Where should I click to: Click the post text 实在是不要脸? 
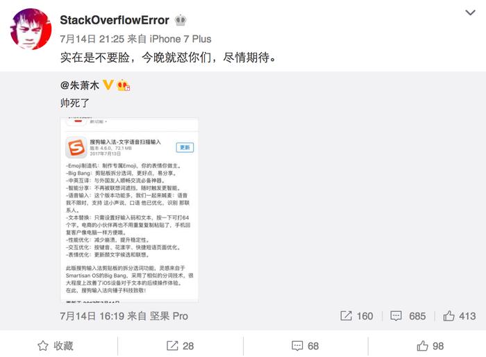coord(95,58)
